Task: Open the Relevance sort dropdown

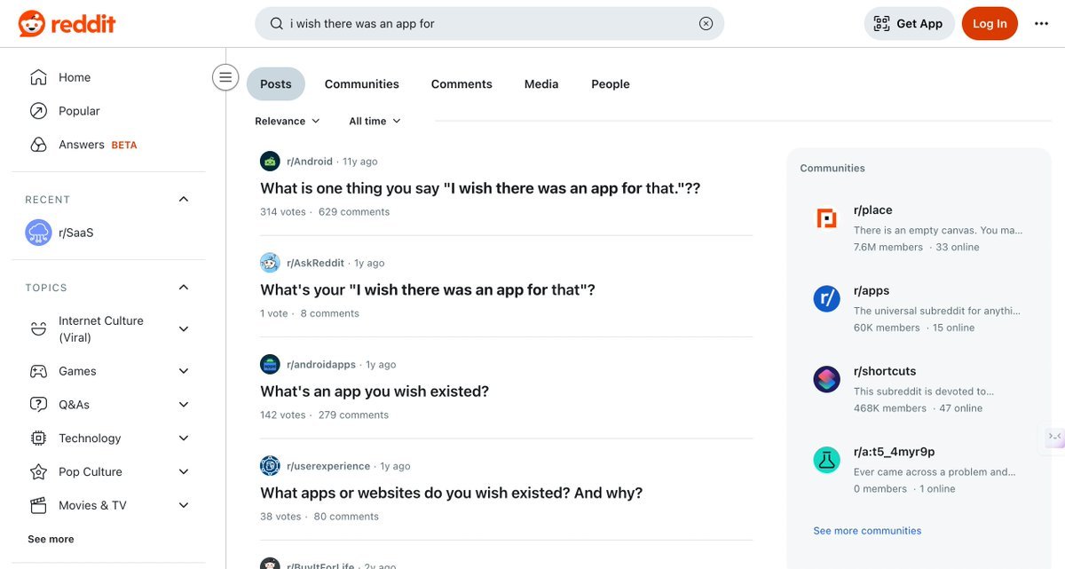Action: coord(288,121)
